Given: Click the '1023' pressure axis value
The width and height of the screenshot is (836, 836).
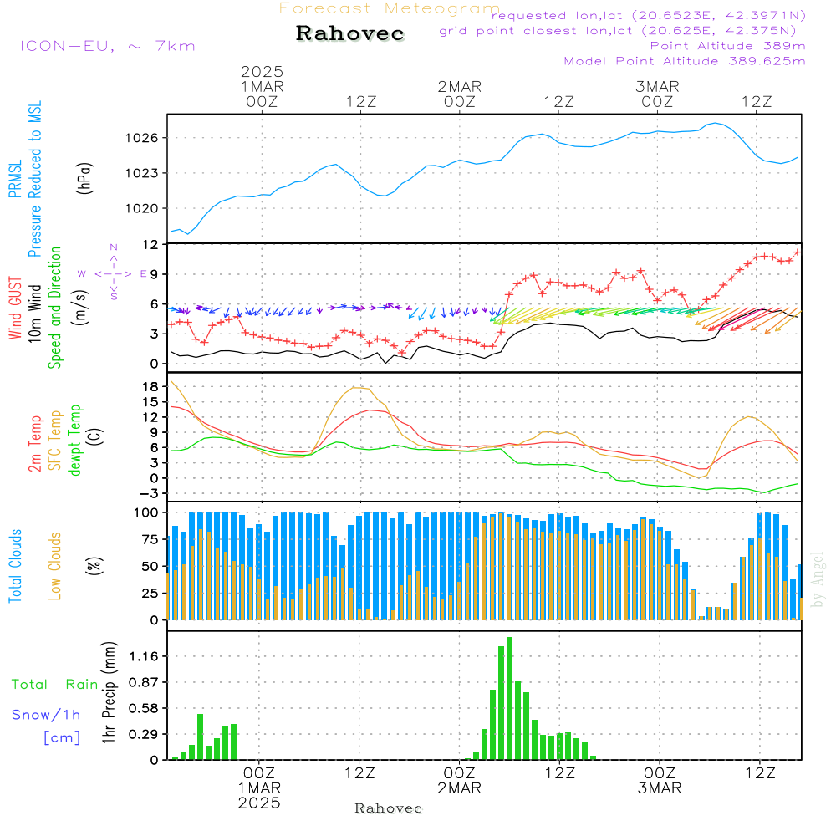Looking at the screenshot, I should (x=141, y=173).
